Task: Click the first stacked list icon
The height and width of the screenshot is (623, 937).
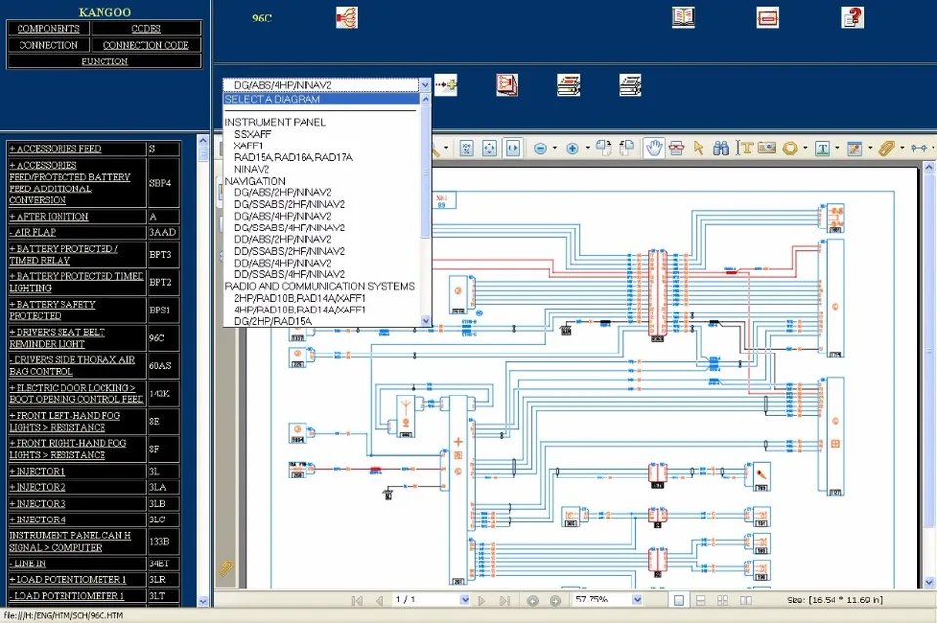Action: click(568, 85)
